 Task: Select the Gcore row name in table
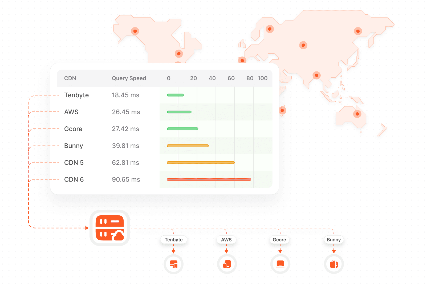73,129
